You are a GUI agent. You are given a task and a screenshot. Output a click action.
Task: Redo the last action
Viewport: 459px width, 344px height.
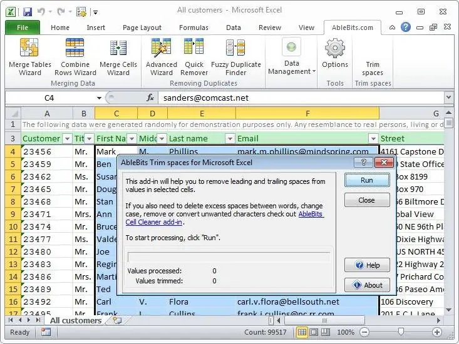point(61,12)
